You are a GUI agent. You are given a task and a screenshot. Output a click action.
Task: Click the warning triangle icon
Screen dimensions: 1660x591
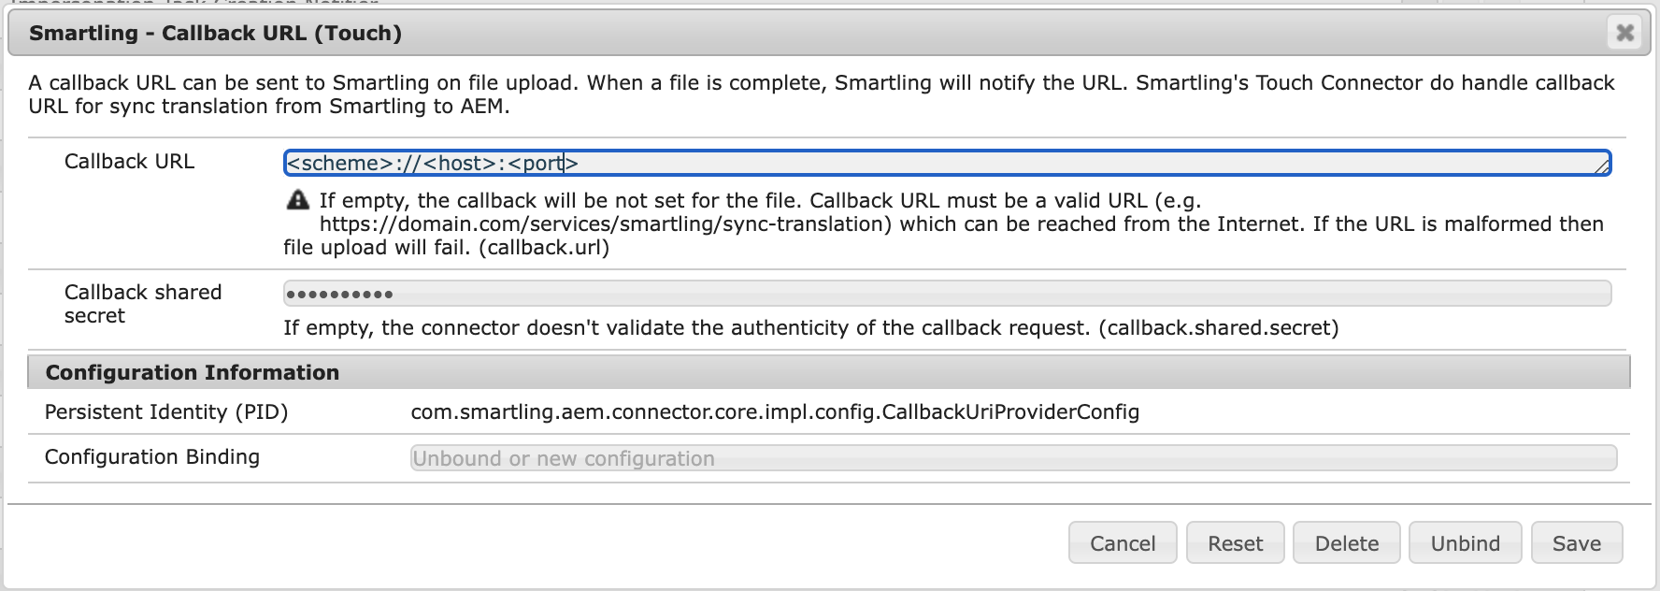point(297,200)
